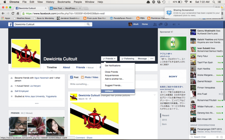Switch to the Timeline tab
The image size is (225, 140).
tap(52, 67)
